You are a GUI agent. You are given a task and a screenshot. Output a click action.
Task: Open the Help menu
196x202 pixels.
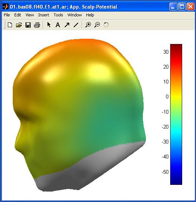[x=90, y=15]
